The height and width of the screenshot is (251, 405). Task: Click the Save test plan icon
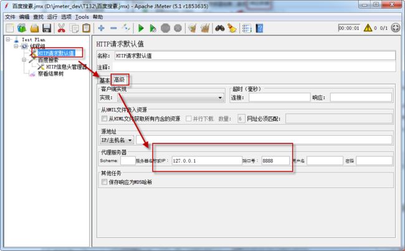click(47, 28)
